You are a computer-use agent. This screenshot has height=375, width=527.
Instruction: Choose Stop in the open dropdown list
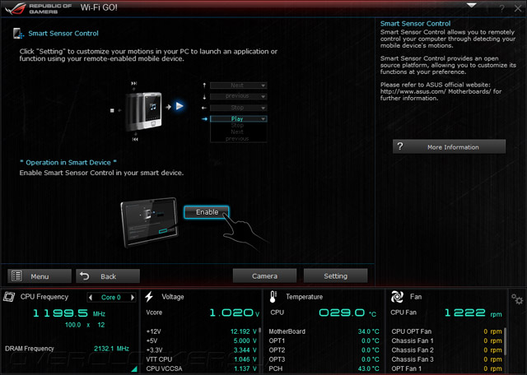tap(237, 125)
